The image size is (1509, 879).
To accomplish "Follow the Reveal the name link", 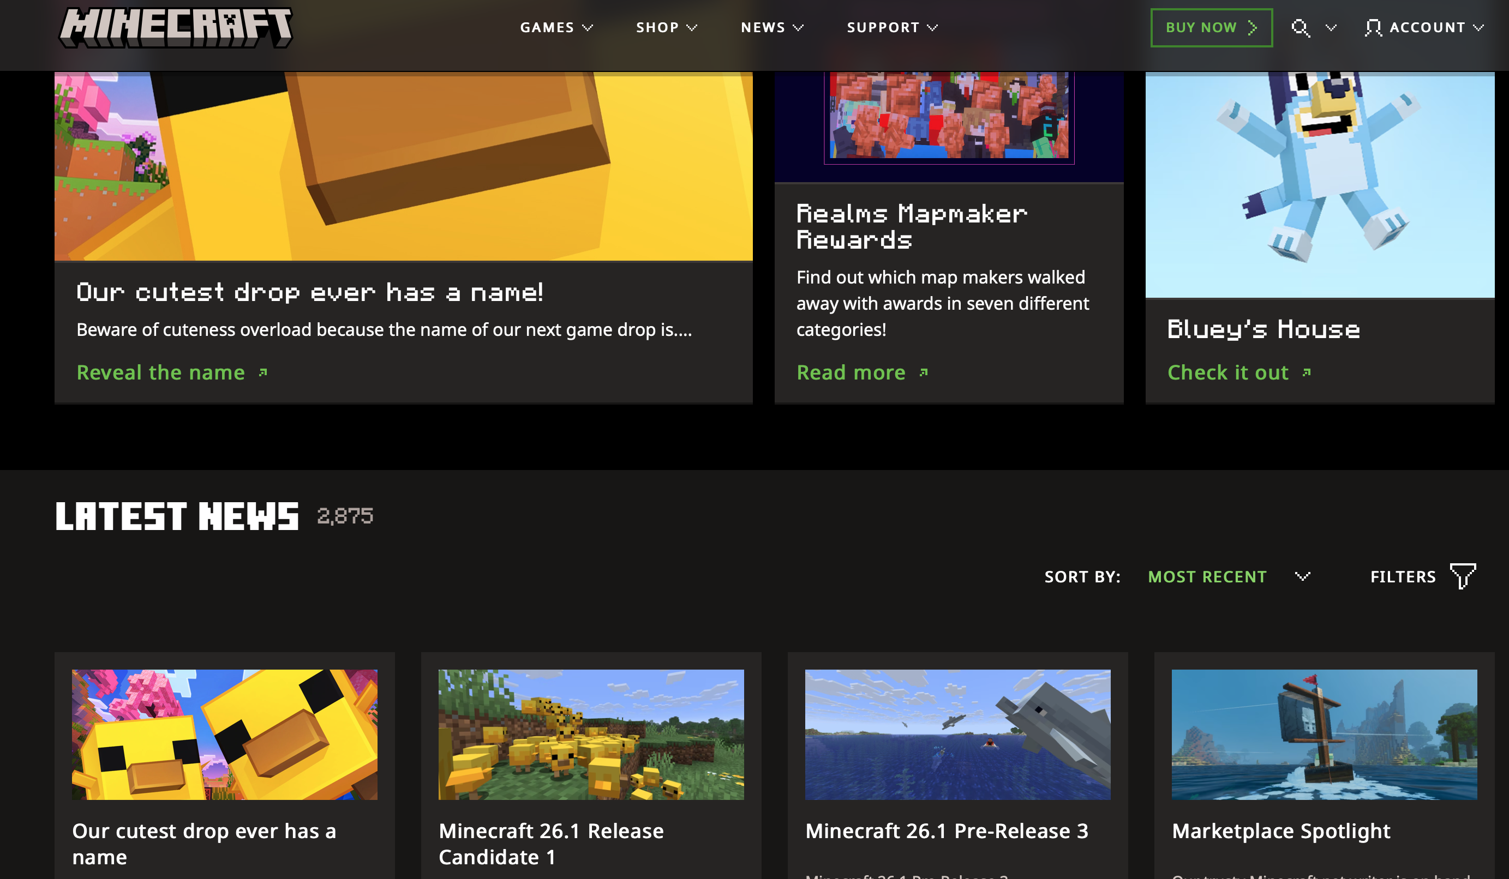I will [160, 373].
